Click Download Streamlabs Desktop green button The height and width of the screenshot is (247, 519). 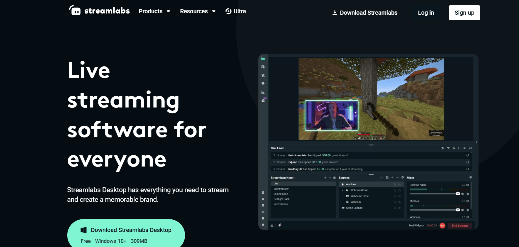point(126,233)
